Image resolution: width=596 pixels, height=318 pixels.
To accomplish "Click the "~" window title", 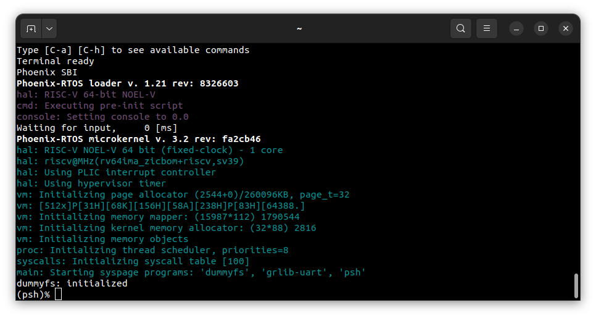I will click(299, 28).
